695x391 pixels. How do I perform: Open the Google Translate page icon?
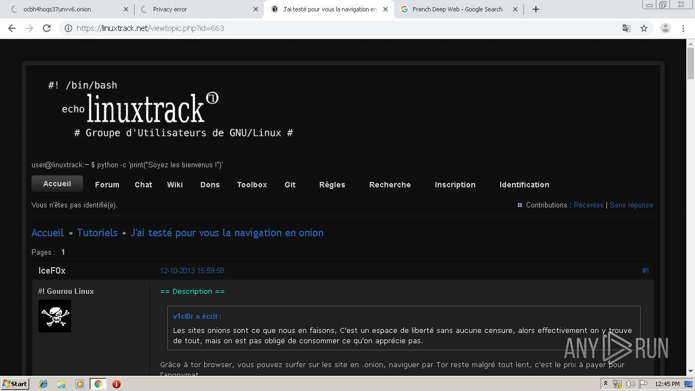(627, 28)
